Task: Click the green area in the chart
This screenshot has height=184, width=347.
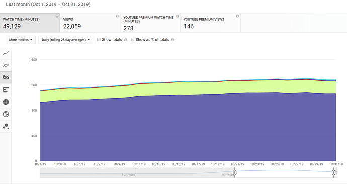Action: point(188,88)
